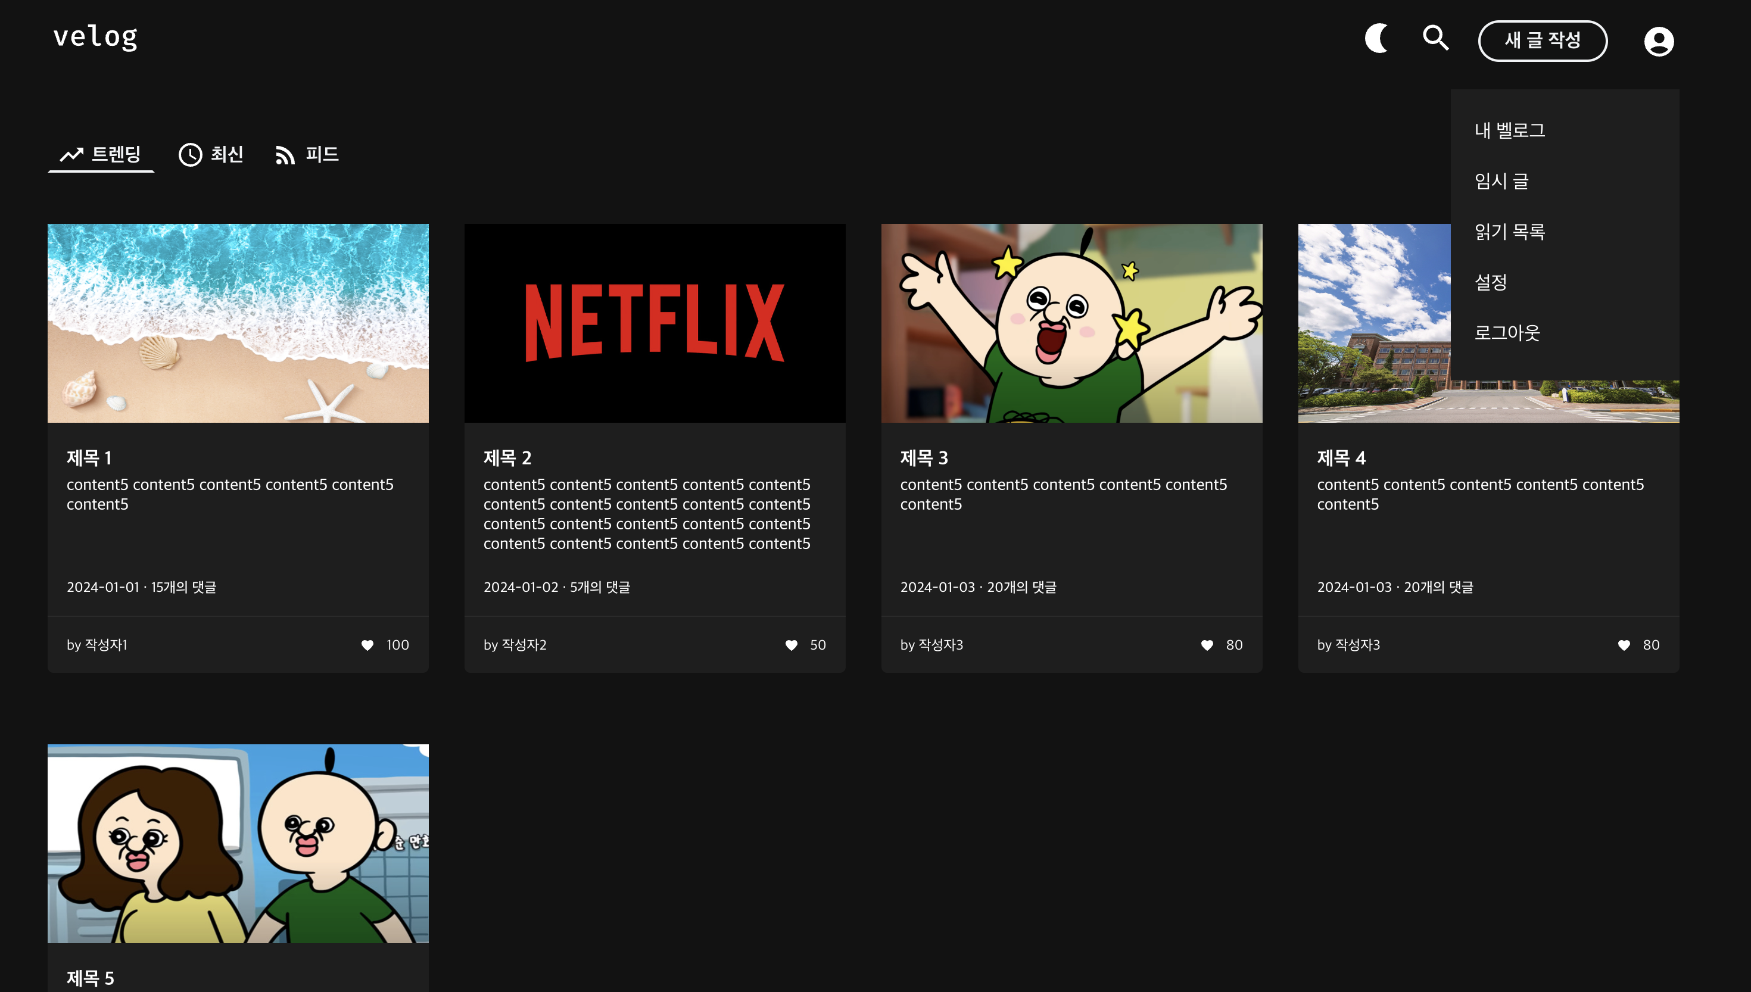
Task: Click the heart icon on 작성자1's card
Action: (x=367, y=645)
